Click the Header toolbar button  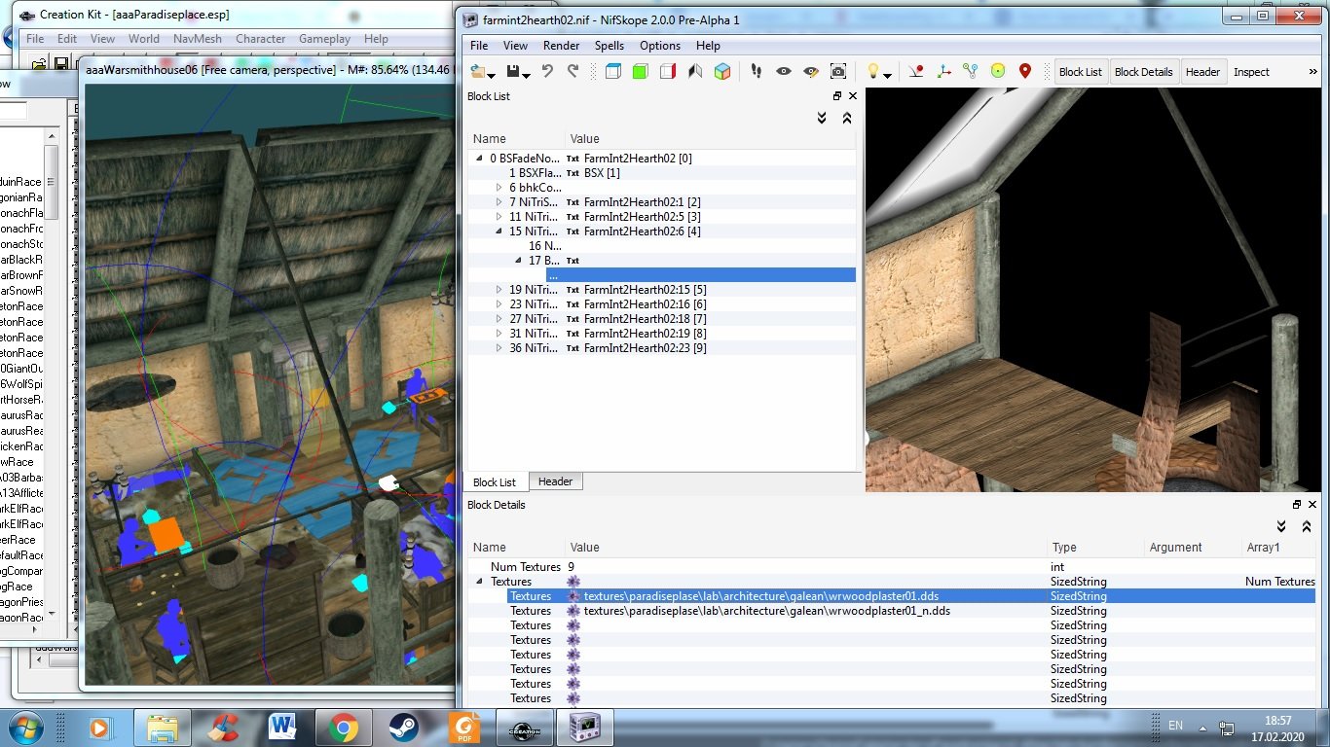click(1202, 72)
